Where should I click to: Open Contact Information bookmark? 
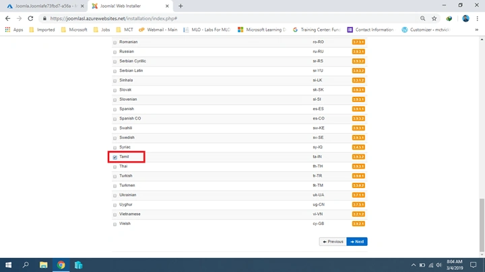[370, 30]
